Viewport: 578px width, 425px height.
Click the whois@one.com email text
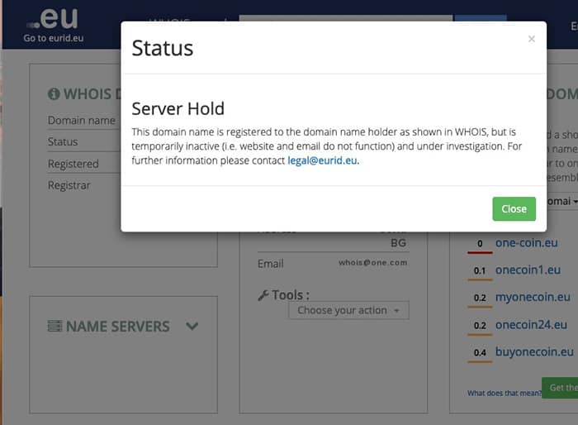point(372,263)
